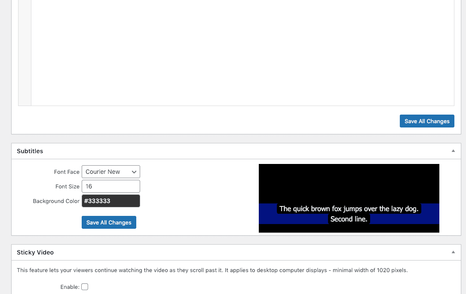Click inside the Font Size field
The width and height of the screenshot is (466, 294).
pos(110,186)
